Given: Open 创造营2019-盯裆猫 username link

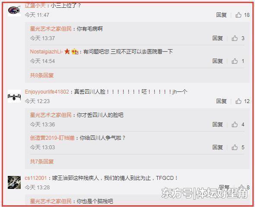Looking at the screenshot, I should click(x=52, y=138).
